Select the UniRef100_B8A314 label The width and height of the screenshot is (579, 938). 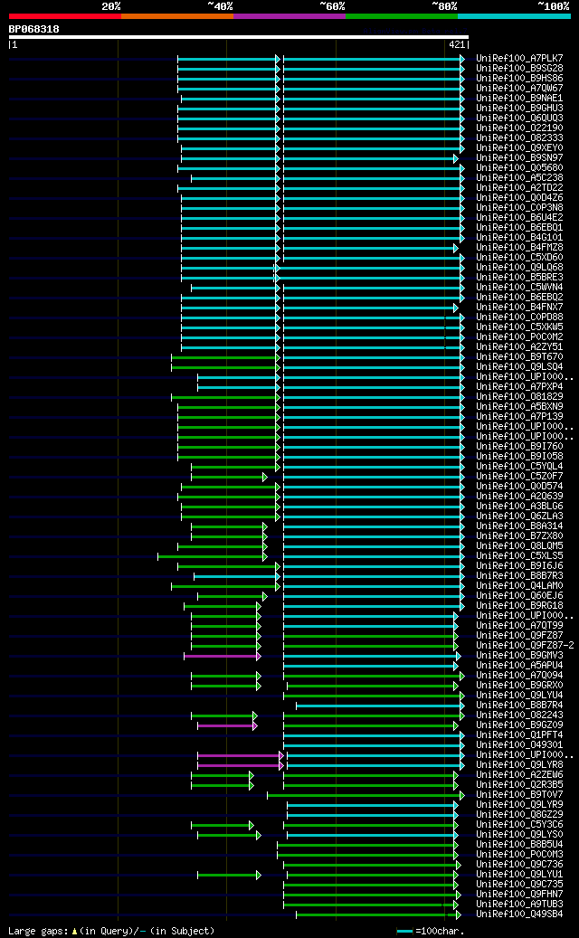519,526
